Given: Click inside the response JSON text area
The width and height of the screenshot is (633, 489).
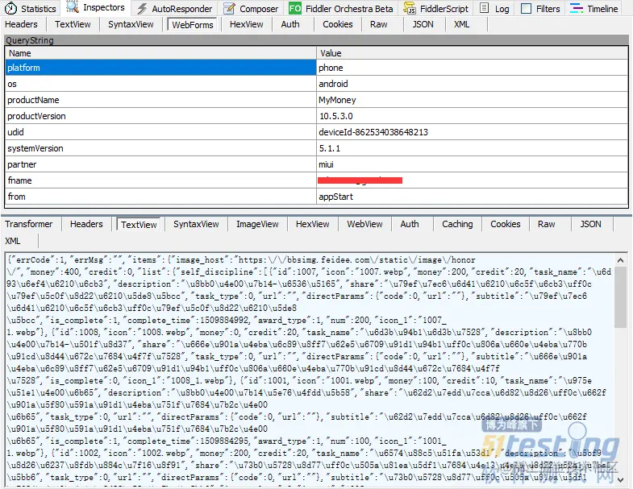Looking at the screenshot, I should [310, 368].
